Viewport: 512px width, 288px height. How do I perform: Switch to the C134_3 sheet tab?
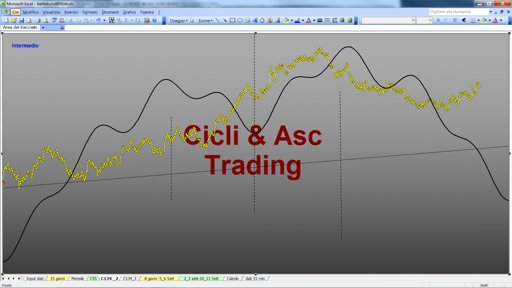(130, 279)
